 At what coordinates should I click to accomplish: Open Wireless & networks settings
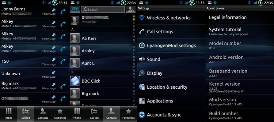171,18
